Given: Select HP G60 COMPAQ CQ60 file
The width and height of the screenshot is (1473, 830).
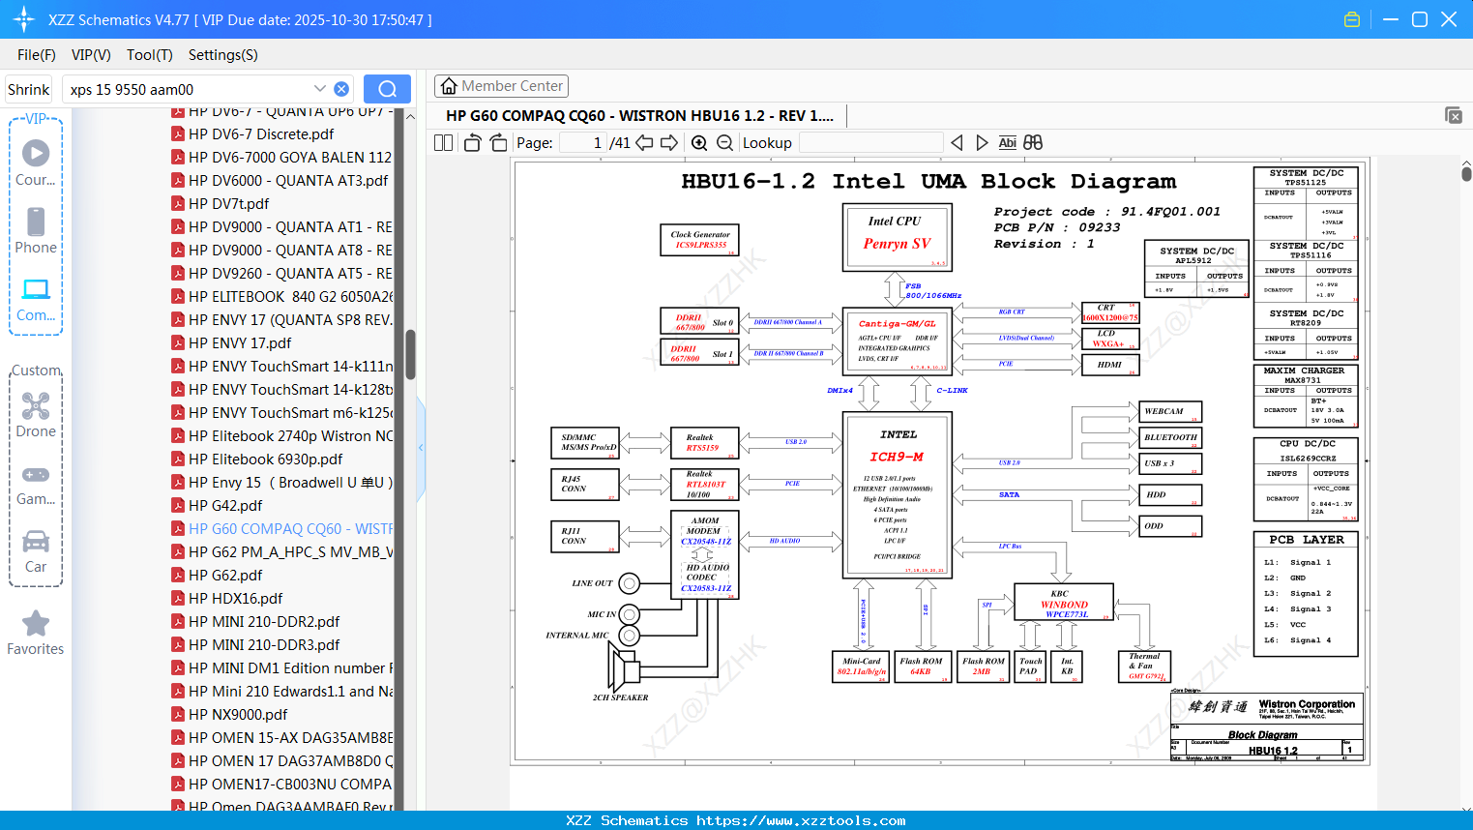Looking at the screenshot, I should click(x=281, y=529).
